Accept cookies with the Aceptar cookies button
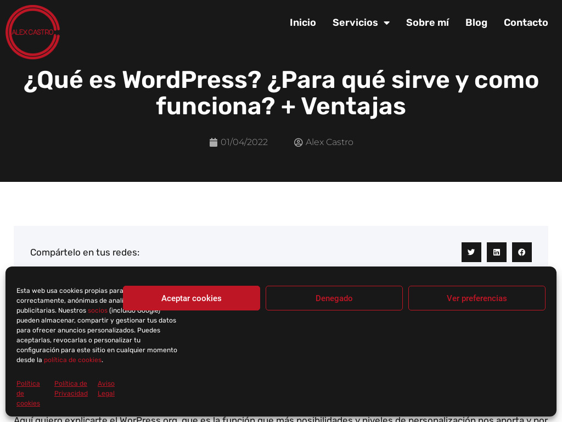 [191, 298]
